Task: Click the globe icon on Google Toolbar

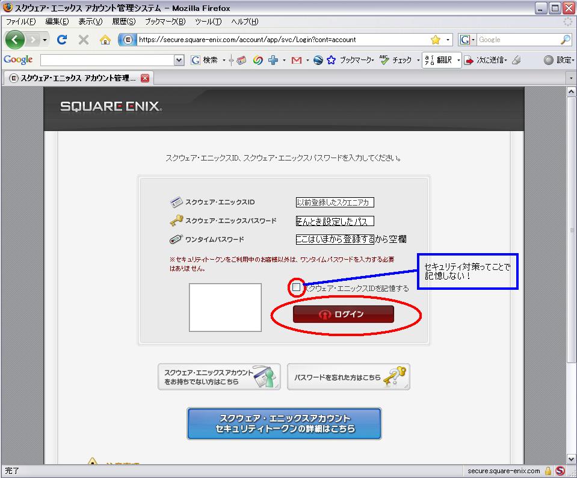Action: tap(318, 60)
